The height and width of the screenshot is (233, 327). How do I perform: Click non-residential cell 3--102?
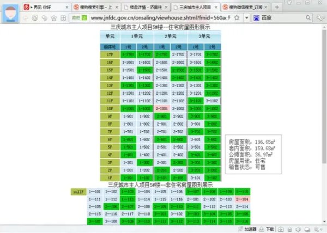point(177,214)
